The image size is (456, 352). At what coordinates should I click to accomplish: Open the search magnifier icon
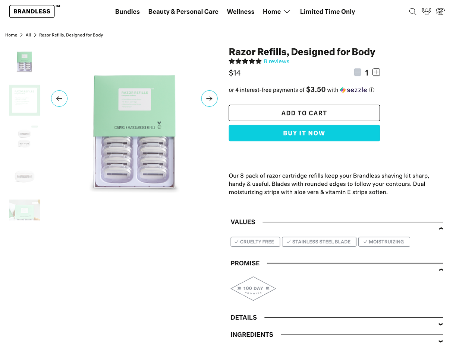[x=412, y=12]
